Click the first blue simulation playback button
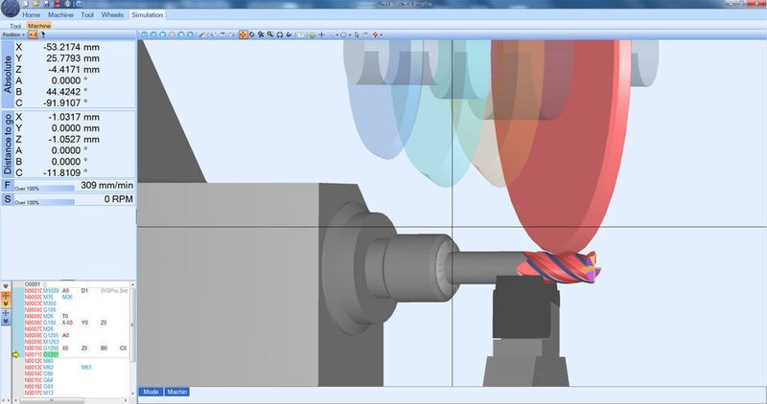The image size is (767, 404). [x=145, y=34]
